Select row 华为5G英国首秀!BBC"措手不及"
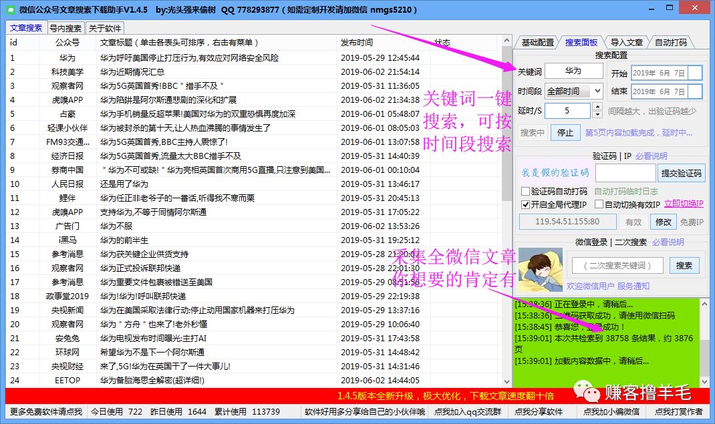The width and height of the screenshot is (715, 424). 253,86
